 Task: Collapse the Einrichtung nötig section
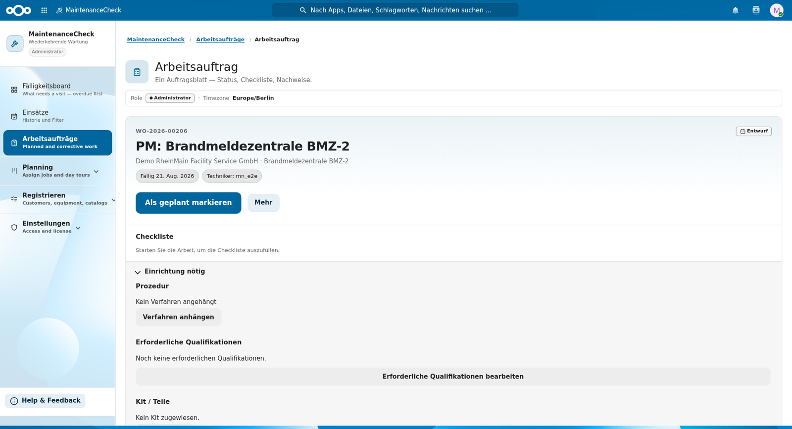(x=170, y=271)
